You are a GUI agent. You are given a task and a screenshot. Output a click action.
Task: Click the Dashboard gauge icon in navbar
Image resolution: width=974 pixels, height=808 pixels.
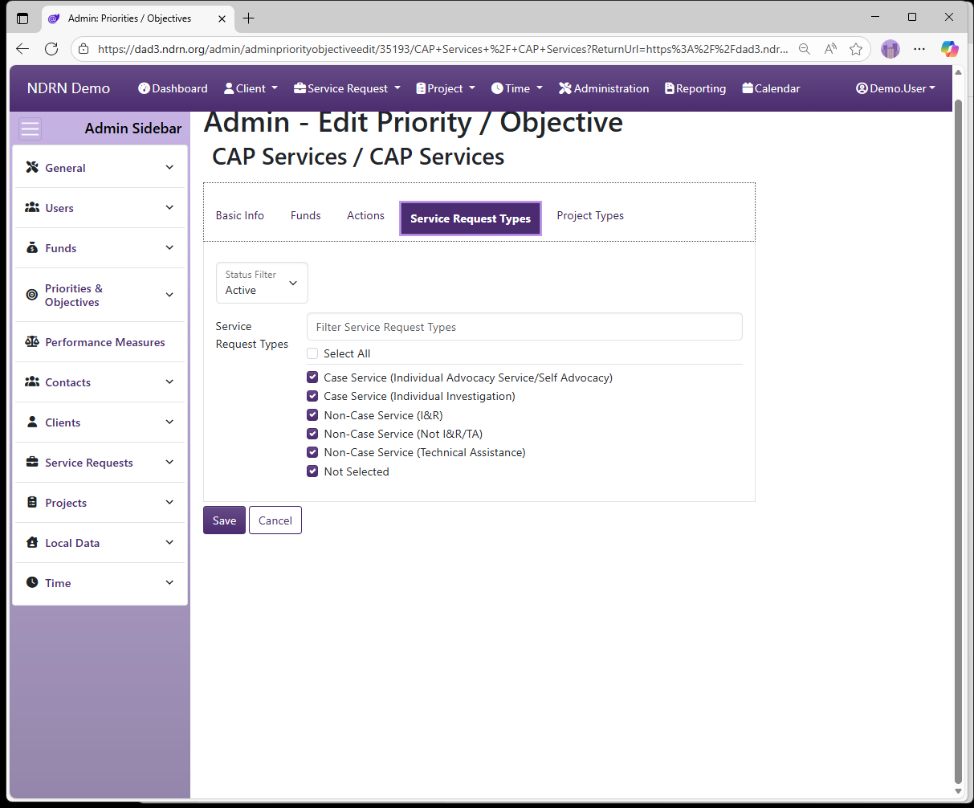(144, 88)
